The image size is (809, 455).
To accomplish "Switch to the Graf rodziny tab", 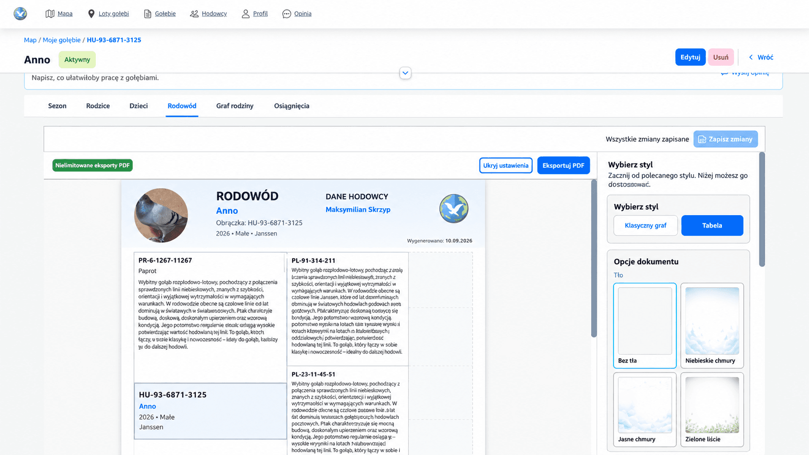I will 235,106.
